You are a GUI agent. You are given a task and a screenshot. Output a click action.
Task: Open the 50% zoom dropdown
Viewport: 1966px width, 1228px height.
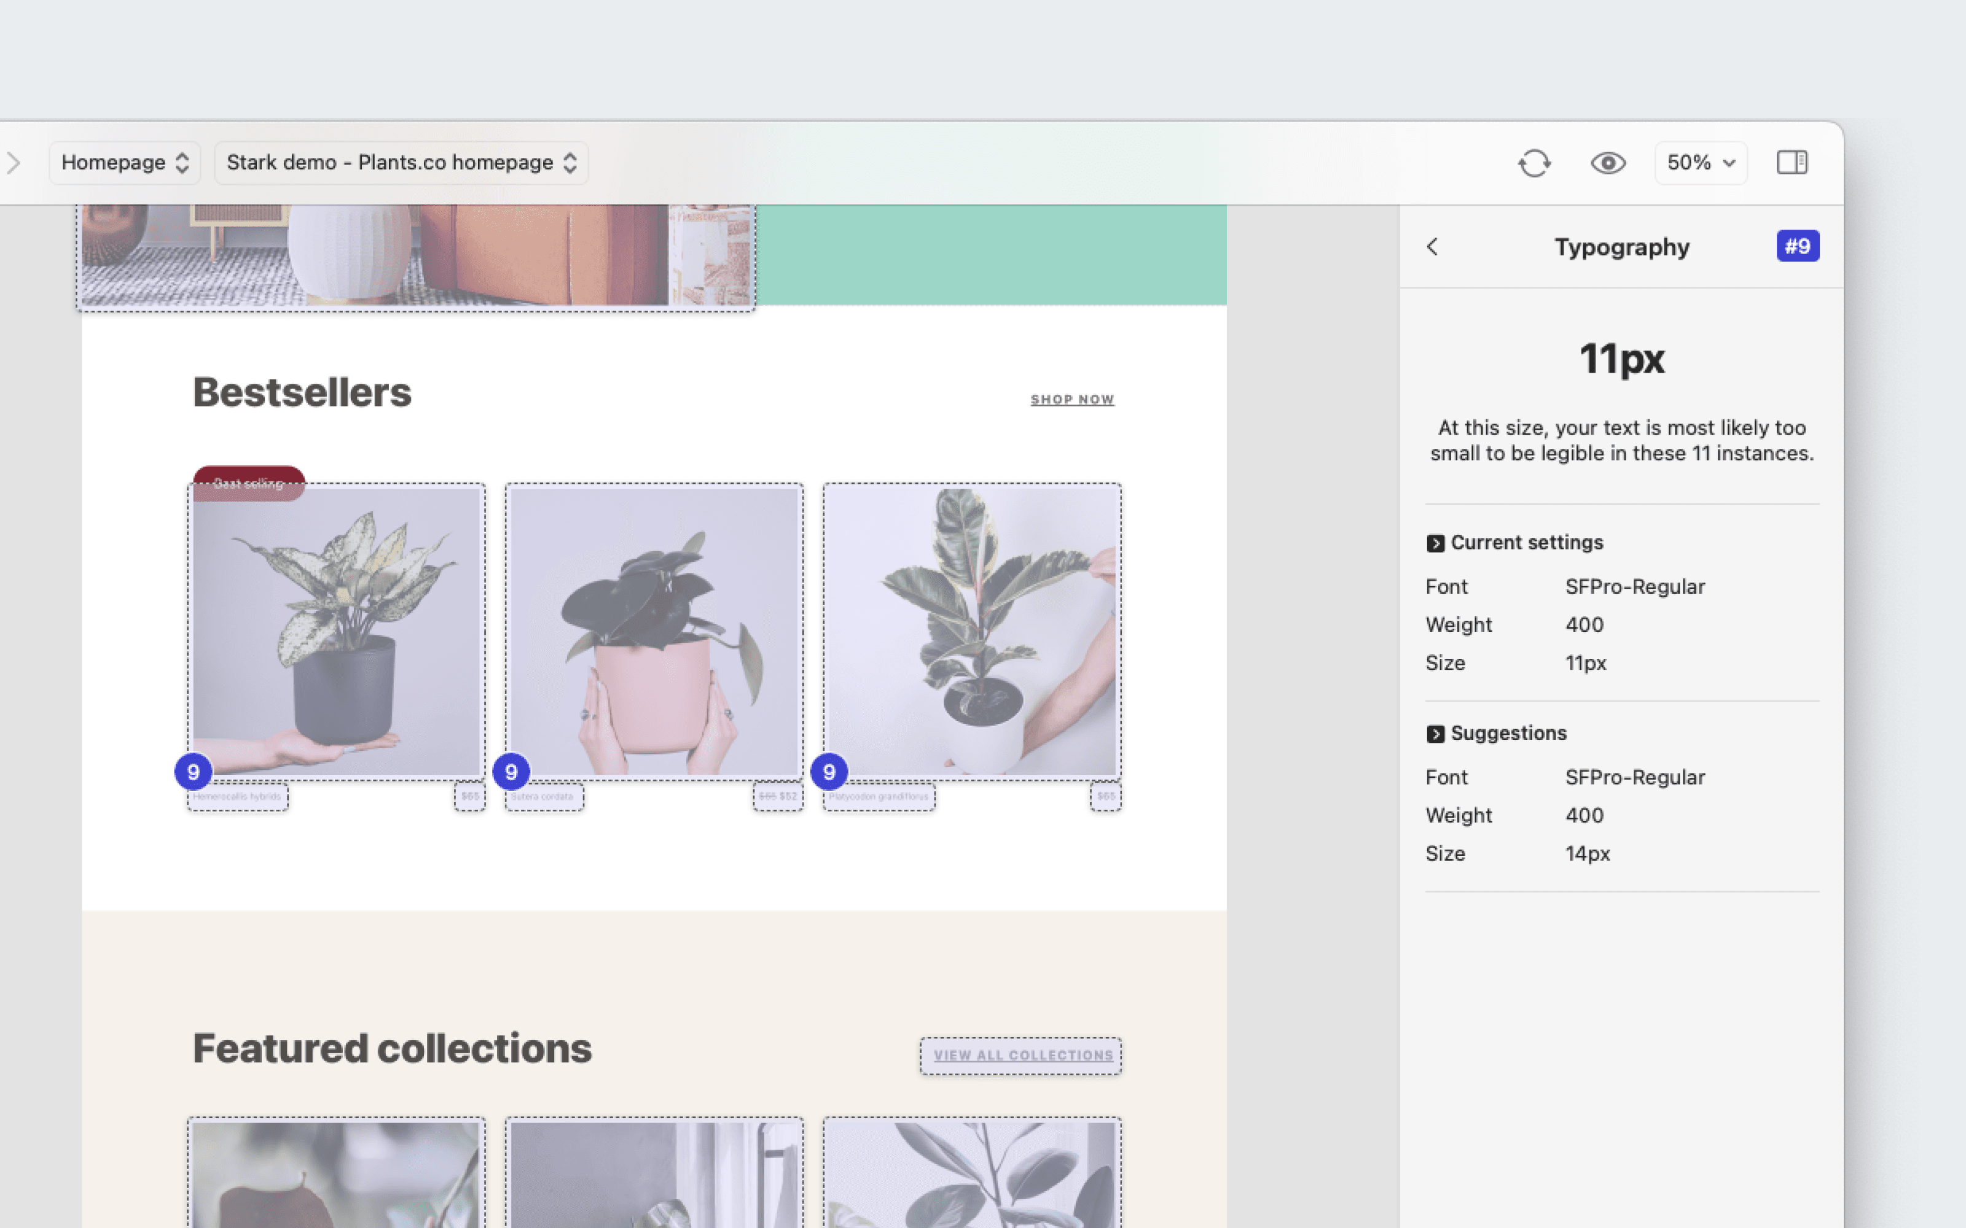[1701, 163]
